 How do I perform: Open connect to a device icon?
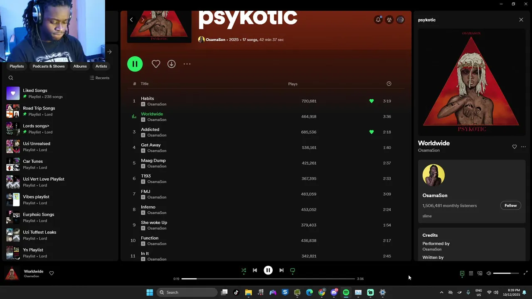coord(480,273)
